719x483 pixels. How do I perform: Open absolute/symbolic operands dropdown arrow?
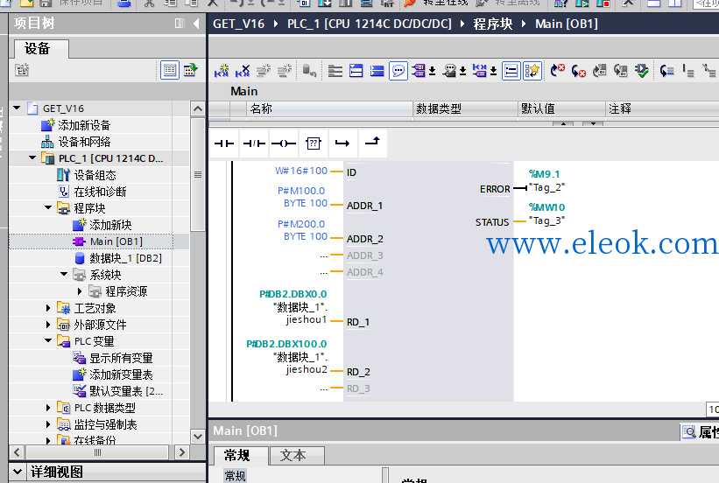pos(432,71)
